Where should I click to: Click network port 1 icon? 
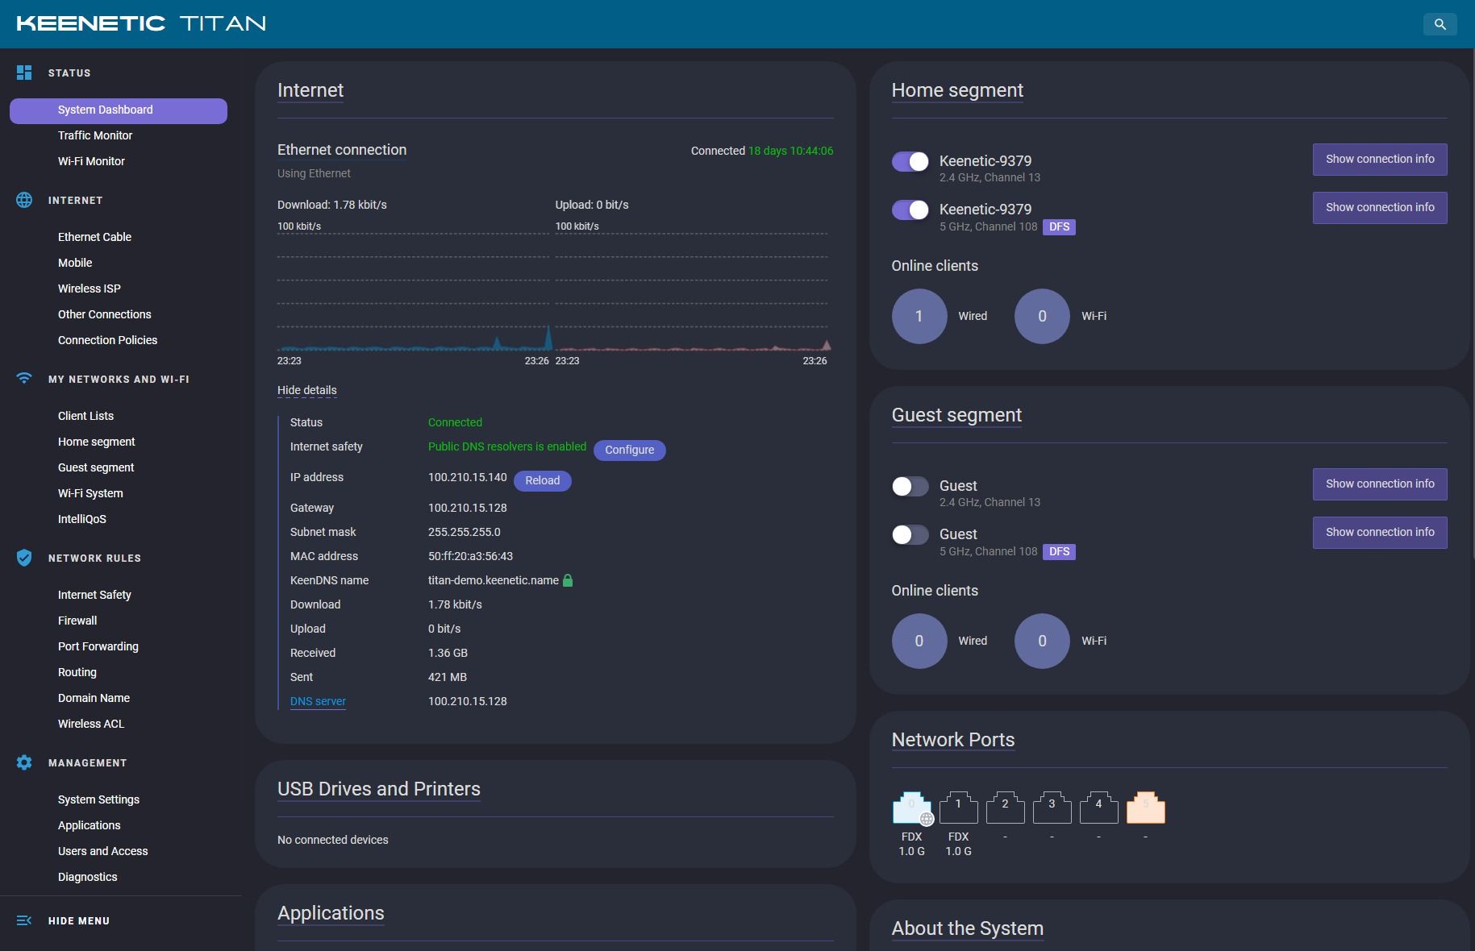(x=958, y=808)
